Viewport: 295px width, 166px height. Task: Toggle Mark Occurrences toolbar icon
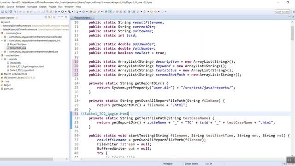click(x=110, y=12)
